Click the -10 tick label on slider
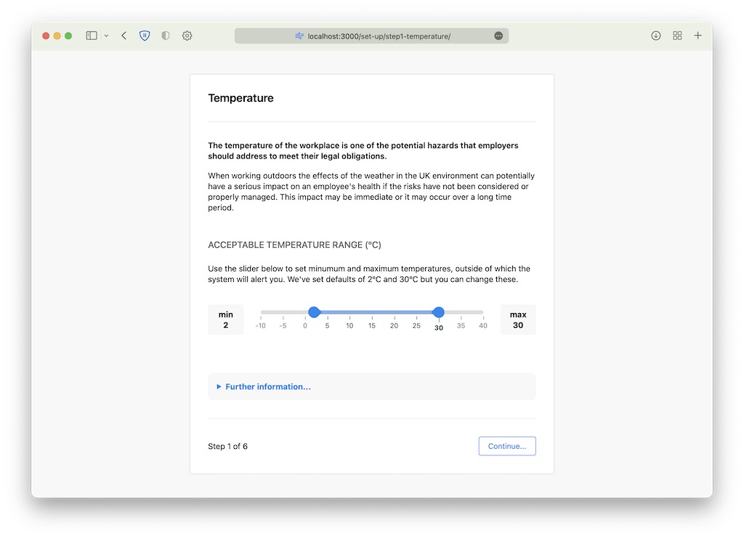744x539 pixels. point(261,326)
